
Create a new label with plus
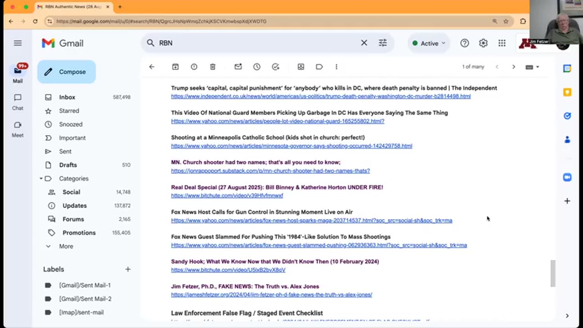(128, 269)
